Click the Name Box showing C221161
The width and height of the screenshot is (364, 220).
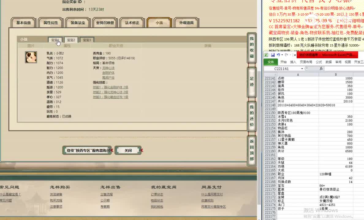click(x=282, y=68)
